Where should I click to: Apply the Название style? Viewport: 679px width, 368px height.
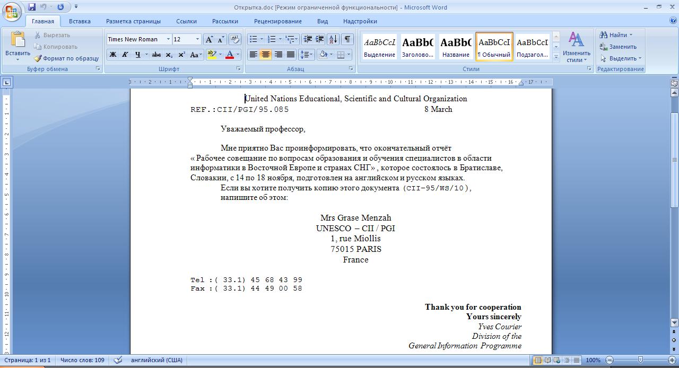pos(456,47)
